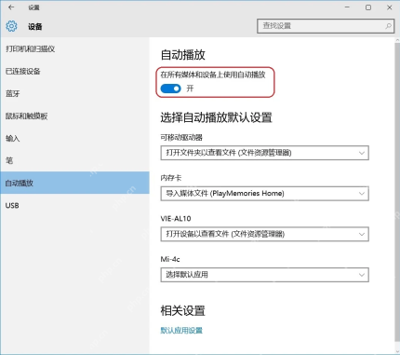Screen dimensions: 400x355
Task: Click the back arrow in title bar
Action: [11, 7]
